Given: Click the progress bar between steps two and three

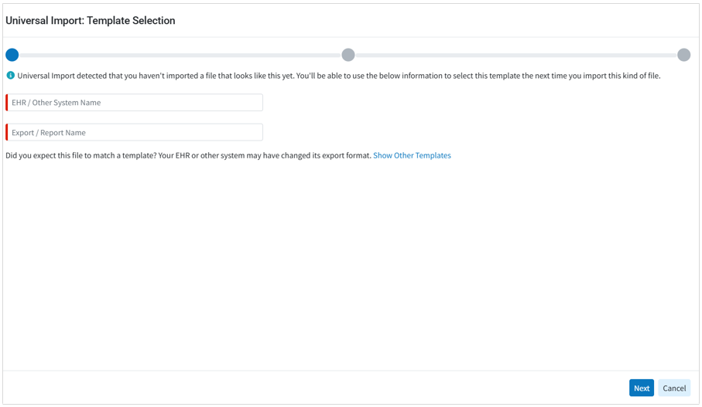Looking at the screenshot, I should [515, 56].
